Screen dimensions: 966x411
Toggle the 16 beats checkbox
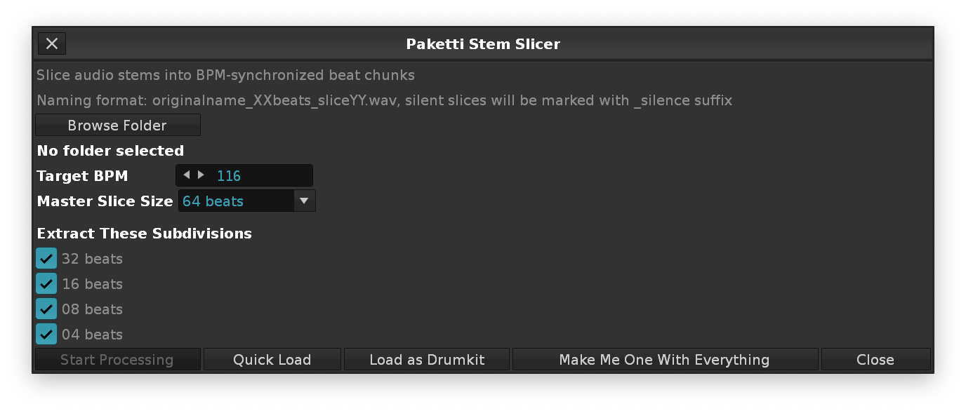46,284
